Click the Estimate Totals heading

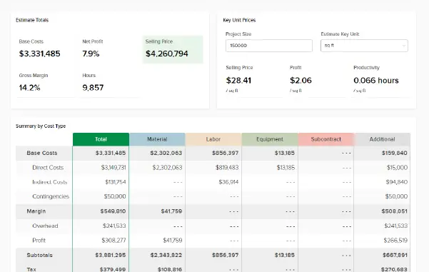[x=32, y=20]
